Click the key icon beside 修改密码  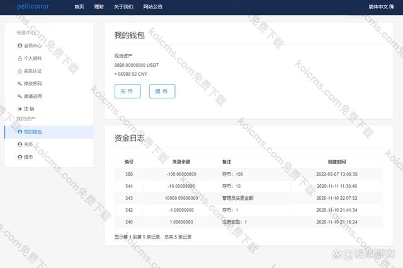click(x=20, y=84)
